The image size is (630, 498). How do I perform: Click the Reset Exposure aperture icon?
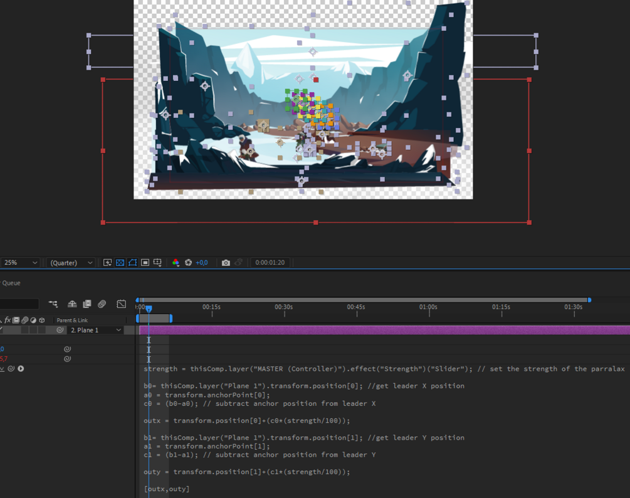pyautogui.click(x=188, y=262)
